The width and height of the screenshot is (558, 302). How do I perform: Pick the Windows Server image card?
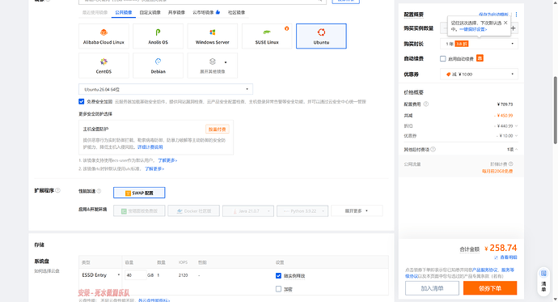[x=213, y=36]
